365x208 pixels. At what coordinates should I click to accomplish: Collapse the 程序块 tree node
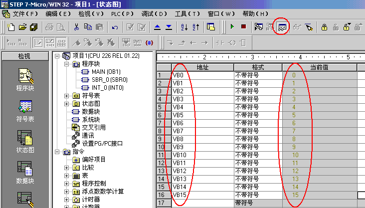tap(67, 64)
